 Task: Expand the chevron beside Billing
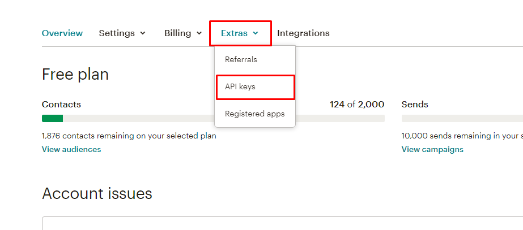(x=199, y=33)
